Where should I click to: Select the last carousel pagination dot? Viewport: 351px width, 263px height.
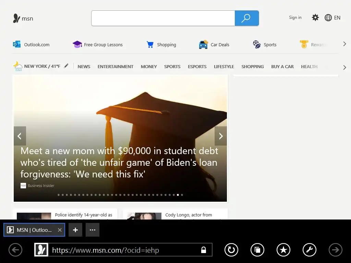tap(182, 195)
